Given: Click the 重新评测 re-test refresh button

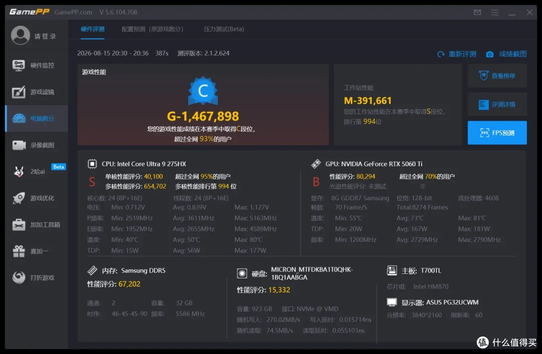Looking at the screenshot, I should point(457,54).
